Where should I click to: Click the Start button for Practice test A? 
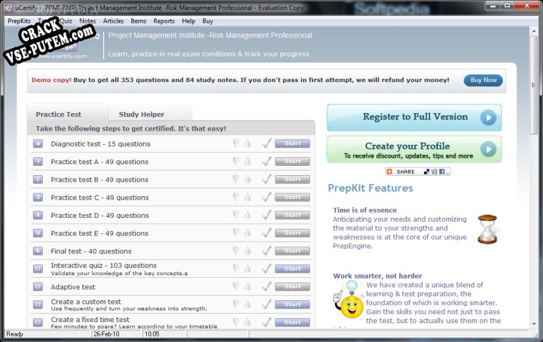(x=293, y=161)
